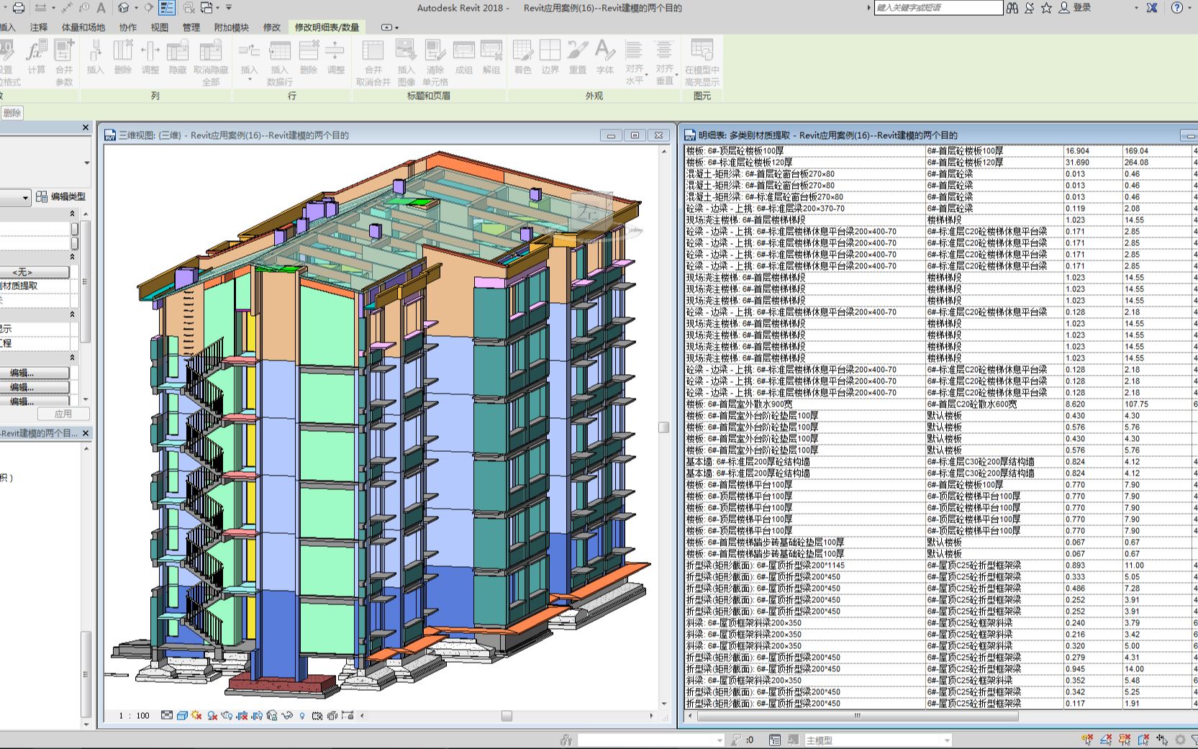This screenshot has height=749, width=1198.
Task: Open the default 3D view house icon
Action: pyautogui.click(x=124, y=8)
